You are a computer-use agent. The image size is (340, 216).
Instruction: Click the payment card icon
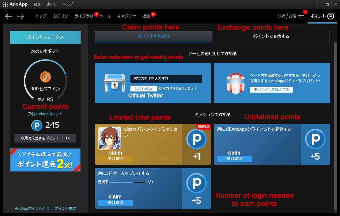tap(301, 16)
